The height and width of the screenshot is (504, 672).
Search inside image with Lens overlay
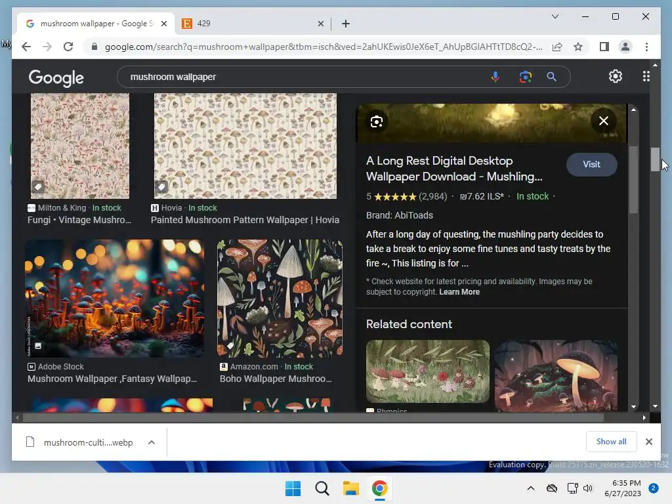coord(376,121)
